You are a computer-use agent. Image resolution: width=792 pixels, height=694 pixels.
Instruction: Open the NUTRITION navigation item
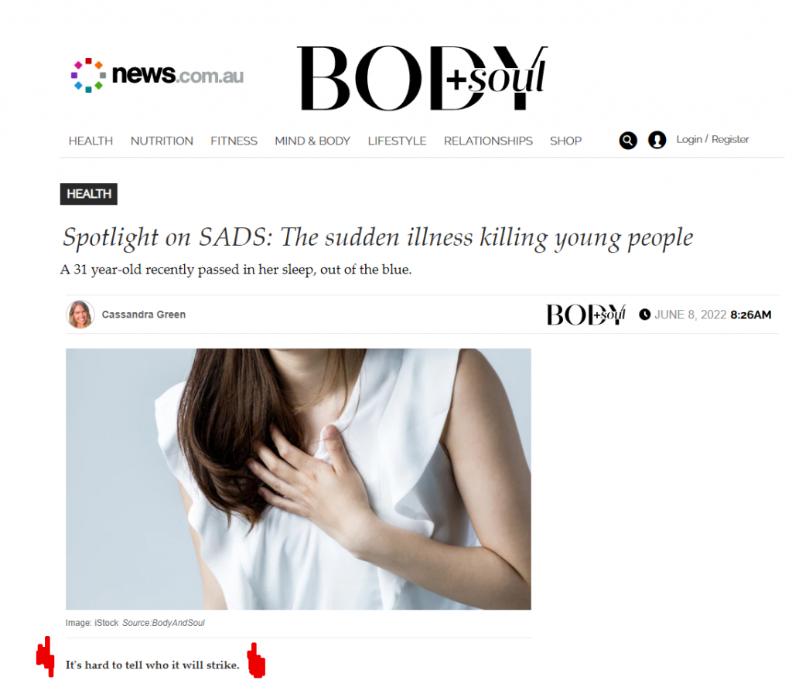click(162, 141)
